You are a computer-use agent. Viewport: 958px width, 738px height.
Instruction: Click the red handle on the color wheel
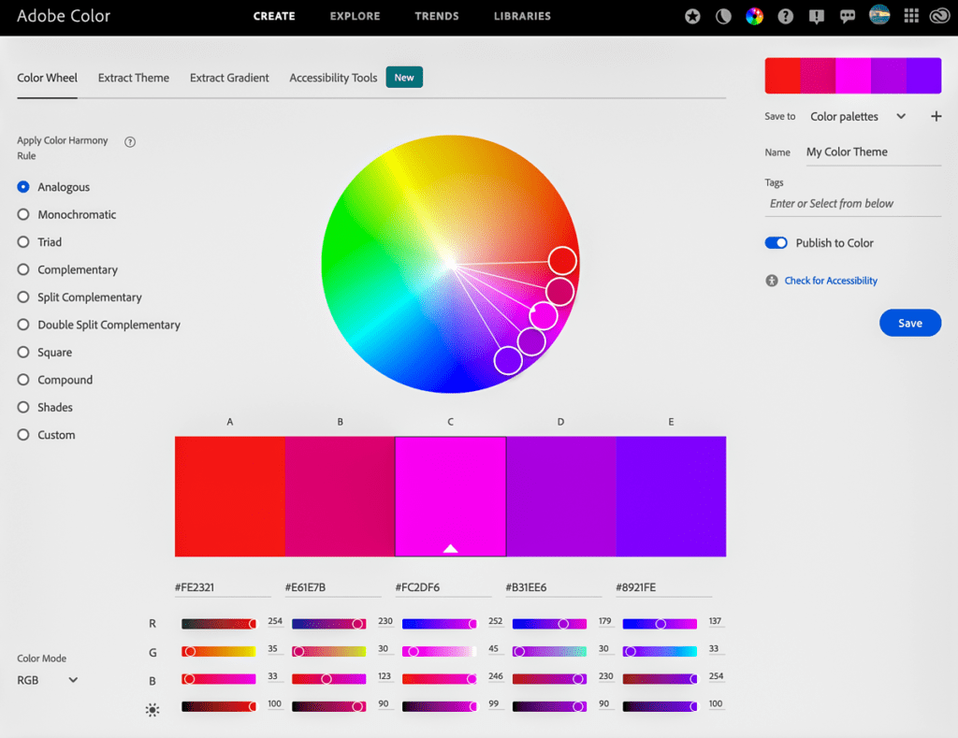[562, 261]
